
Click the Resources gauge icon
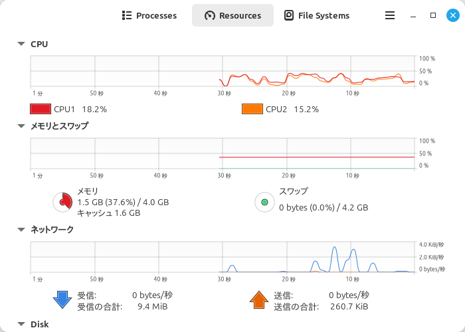[210, 15]
